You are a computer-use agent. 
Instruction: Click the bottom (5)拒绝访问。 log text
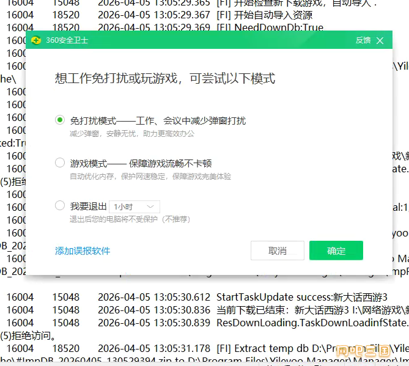click(x=28, y=335)
